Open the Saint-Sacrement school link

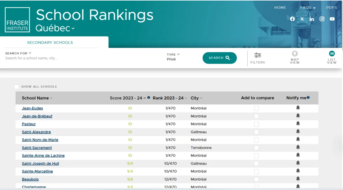coord(37,148)
